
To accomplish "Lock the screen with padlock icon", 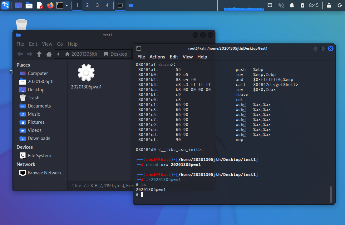I will click(329, 5).
